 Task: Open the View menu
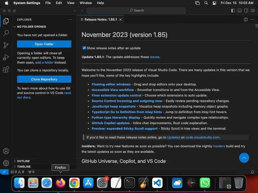point(71,3)
